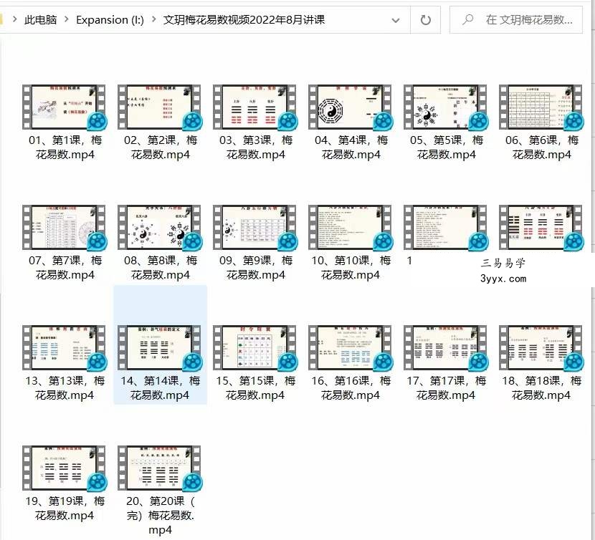Expand chevron before 此电脑 breadcrumb
This screenshot has width=595, height=540.
tap(15, 19)
